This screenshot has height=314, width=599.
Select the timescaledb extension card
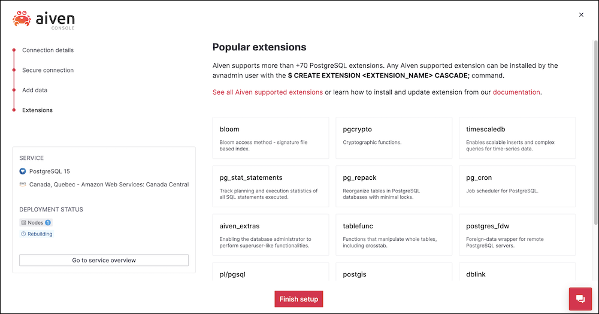[x=518, y=138]
